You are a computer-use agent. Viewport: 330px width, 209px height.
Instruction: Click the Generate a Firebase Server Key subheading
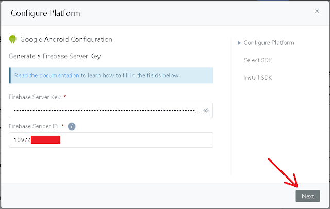pyautogui.click(x=55, y=56)
